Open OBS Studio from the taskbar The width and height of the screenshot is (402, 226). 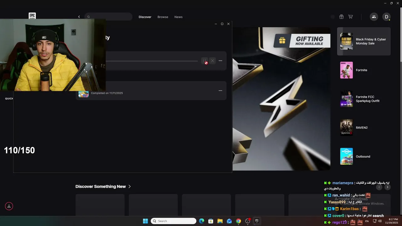[x=247, y=221]
